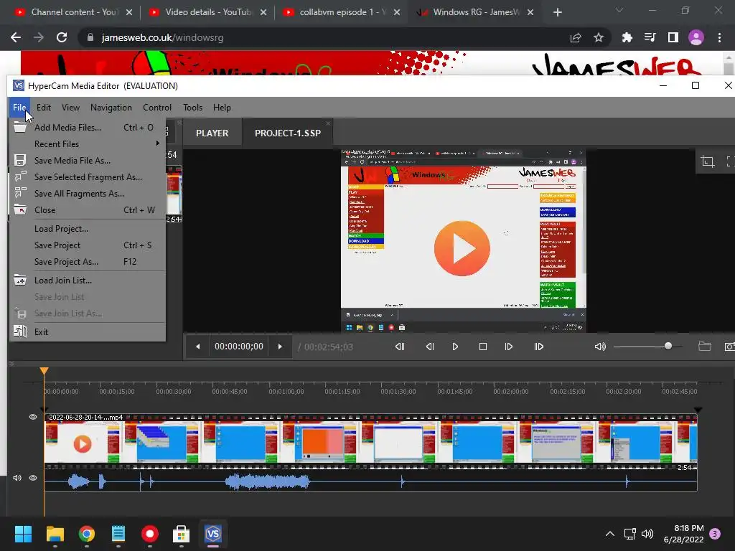Screen dimensions: 735x551
Task: Open Microsoft Store from taskbar
Action: (181, 534)
